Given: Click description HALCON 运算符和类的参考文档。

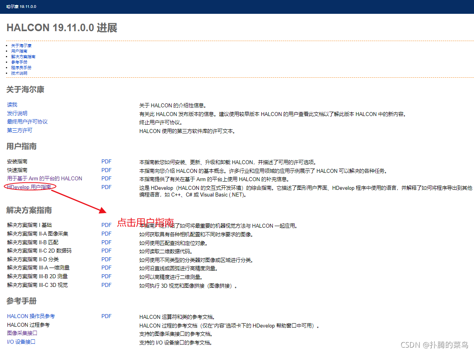Looking at the screenshot, I should point(177,317).
